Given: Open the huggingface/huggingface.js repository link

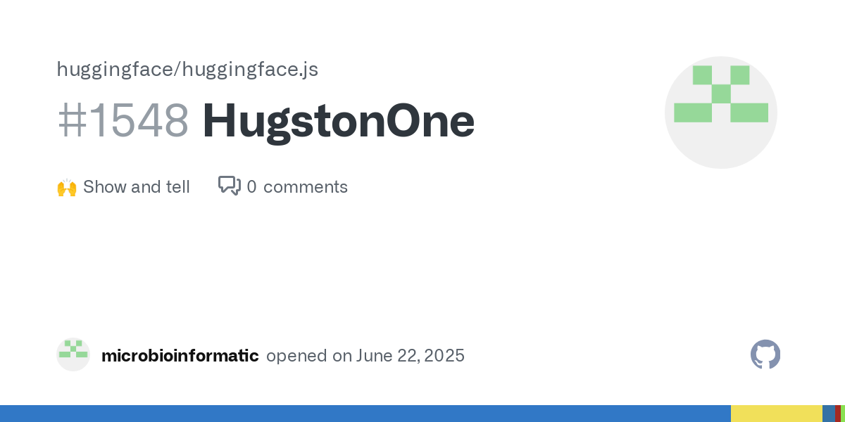Looking at the screenshot, I should 187,70.
